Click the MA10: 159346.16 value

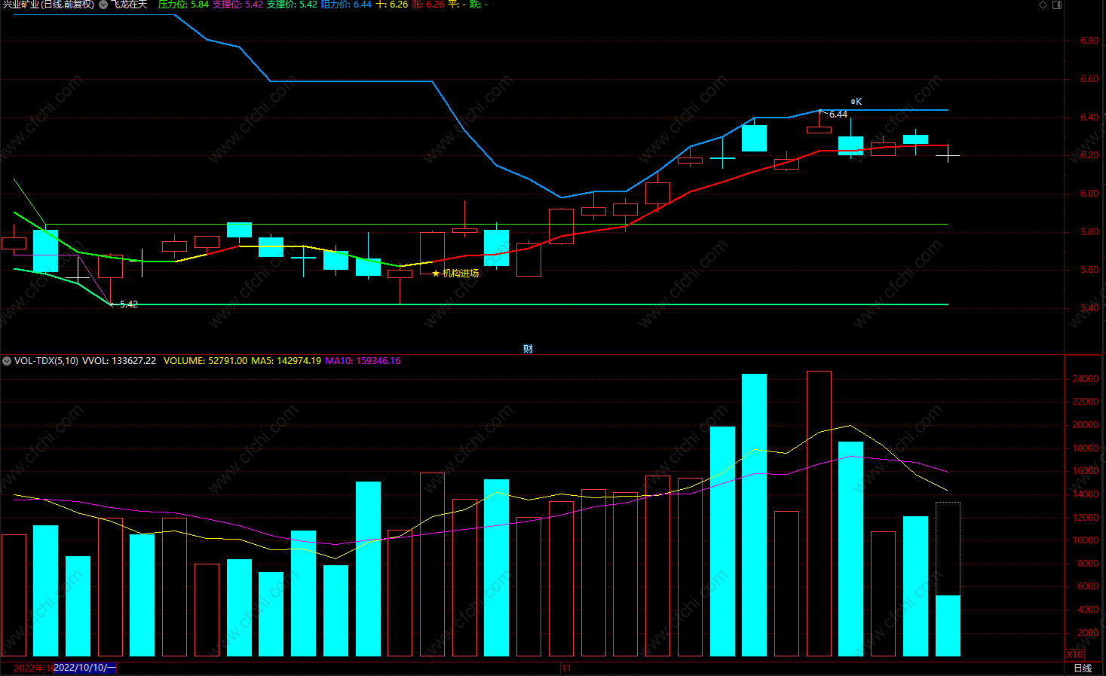tap(363, 361)
